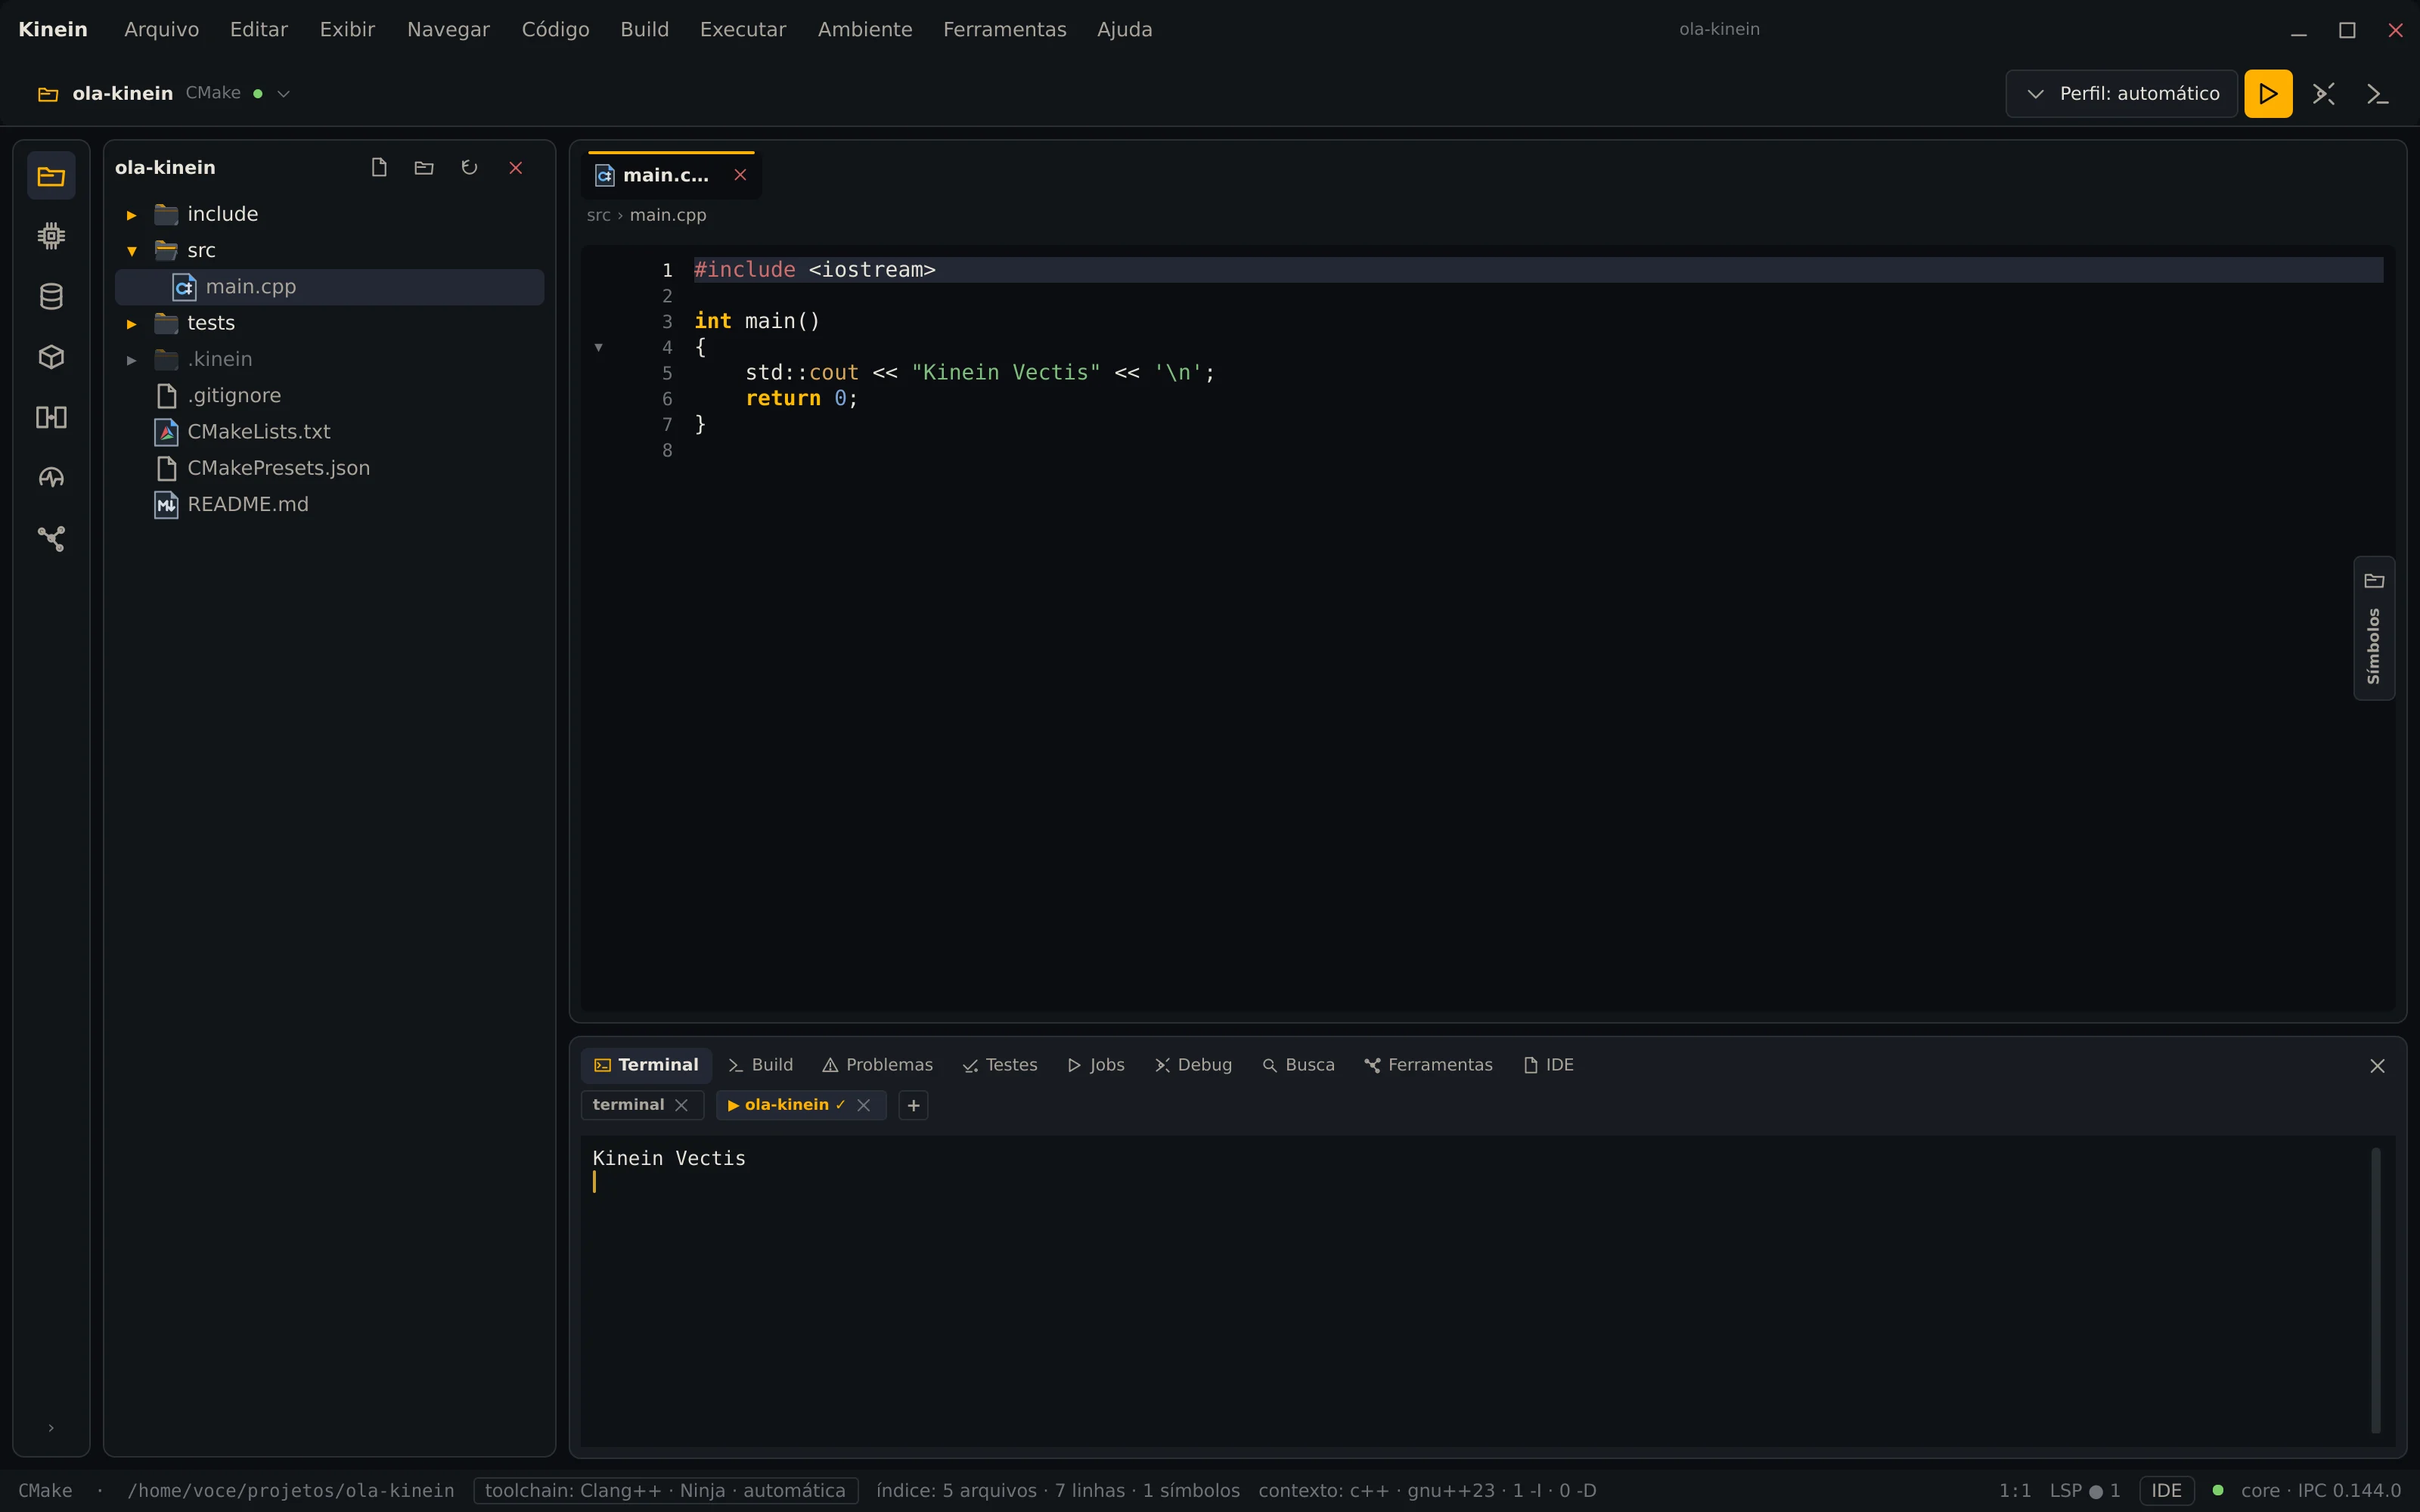Image resolution: width=2420 pixels, height=1512 pixels.
Task: Open the chip/hardware sidebar panel icon
Action: 51,236
